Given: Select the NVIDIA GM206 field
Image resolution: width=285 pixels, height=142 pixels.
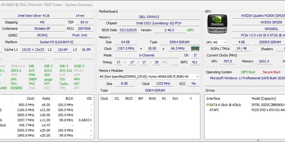Looking at the screenshot, I should (x=259, y=22).
